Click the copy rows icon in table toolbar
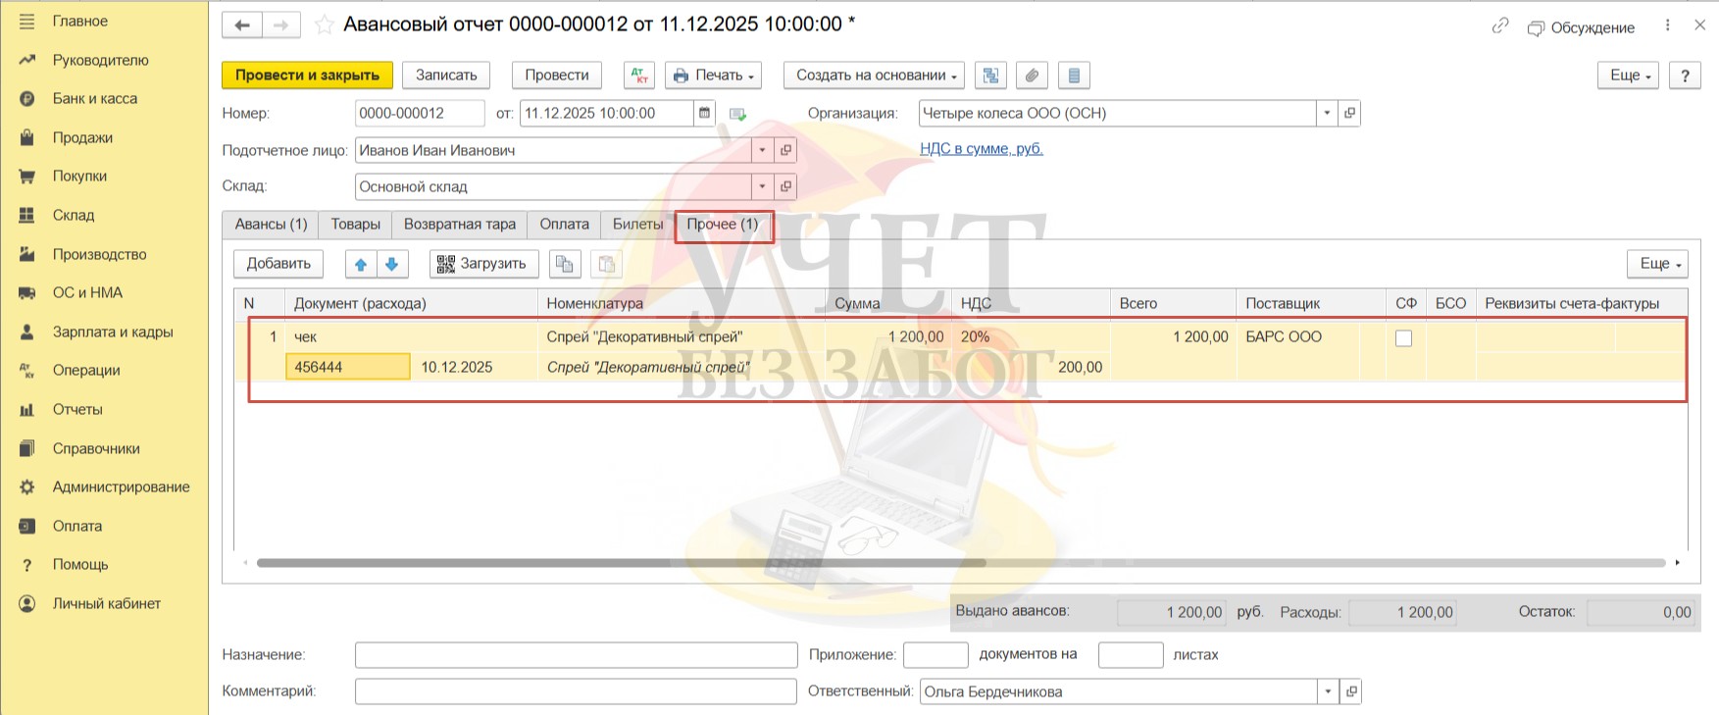 pos(564,264)
